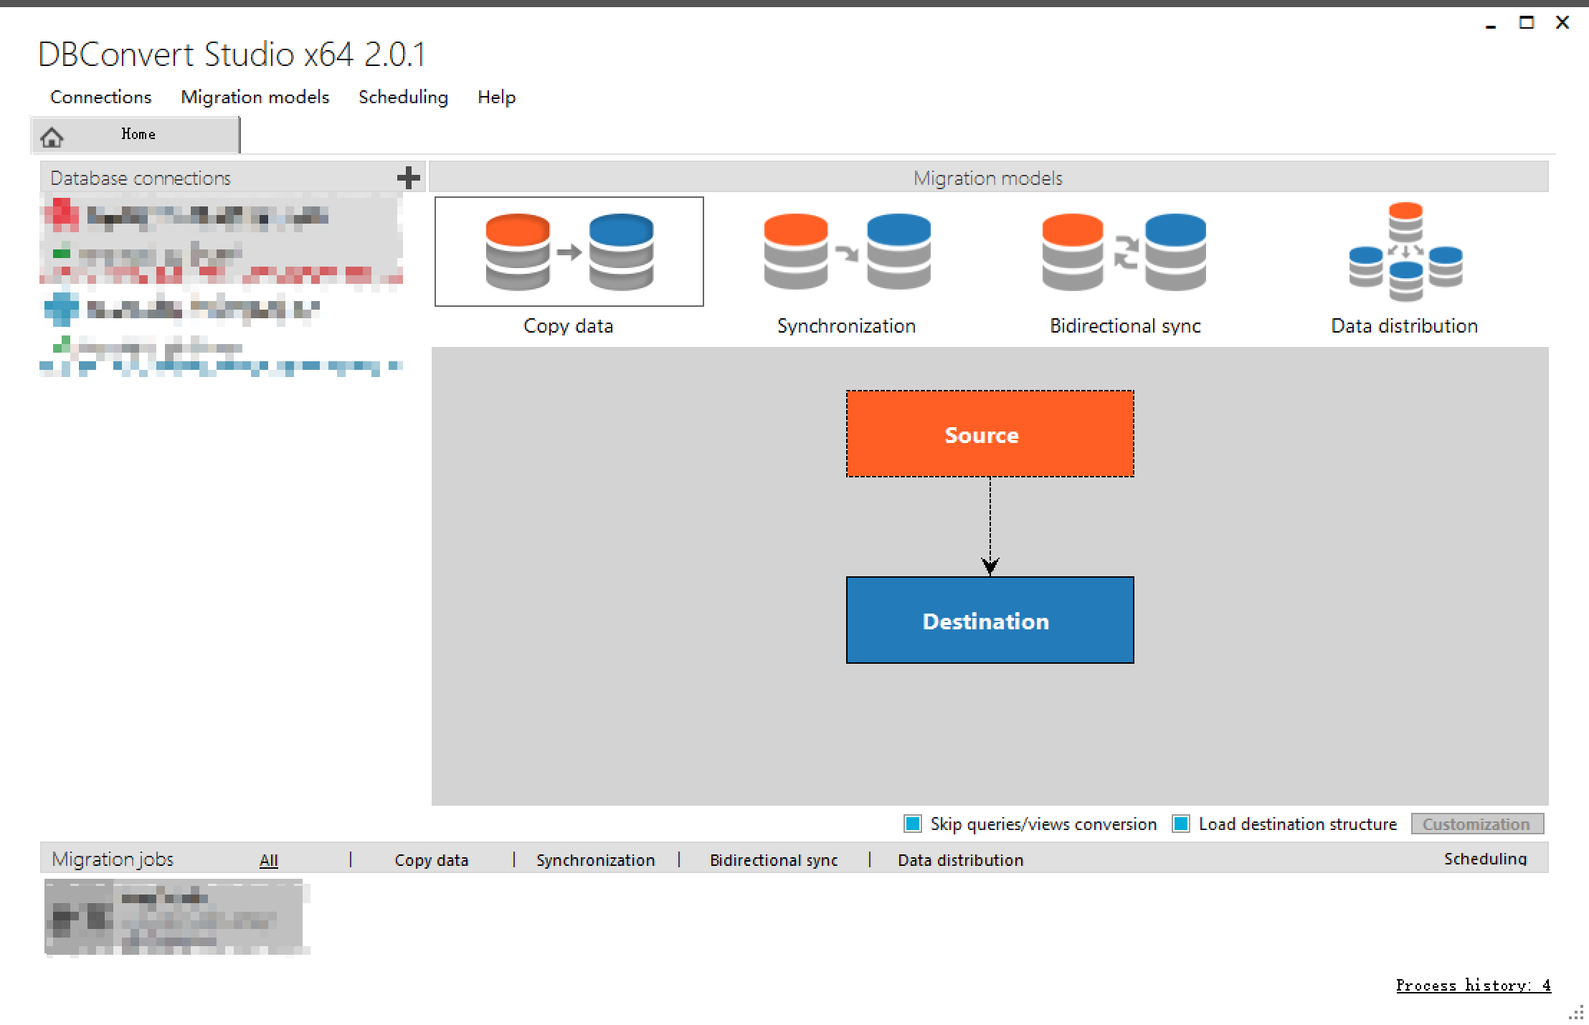Open the blurred migration job thumbnail

pyautogui.click(x=174, y=917)
